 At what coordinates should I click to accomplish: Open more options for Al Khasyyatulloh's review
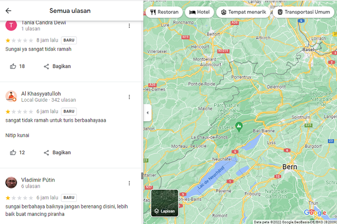(x=129, y=97)
